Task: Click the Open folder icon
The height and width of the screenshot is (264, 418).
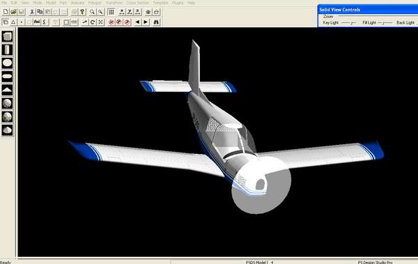Action: (x=13, y=12)
